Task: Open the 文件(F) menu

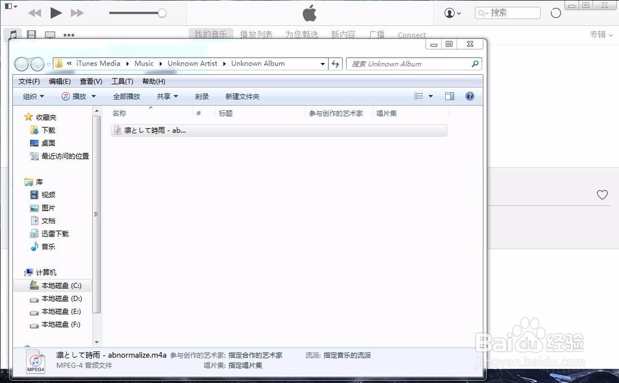Action: tap(29, 82)
